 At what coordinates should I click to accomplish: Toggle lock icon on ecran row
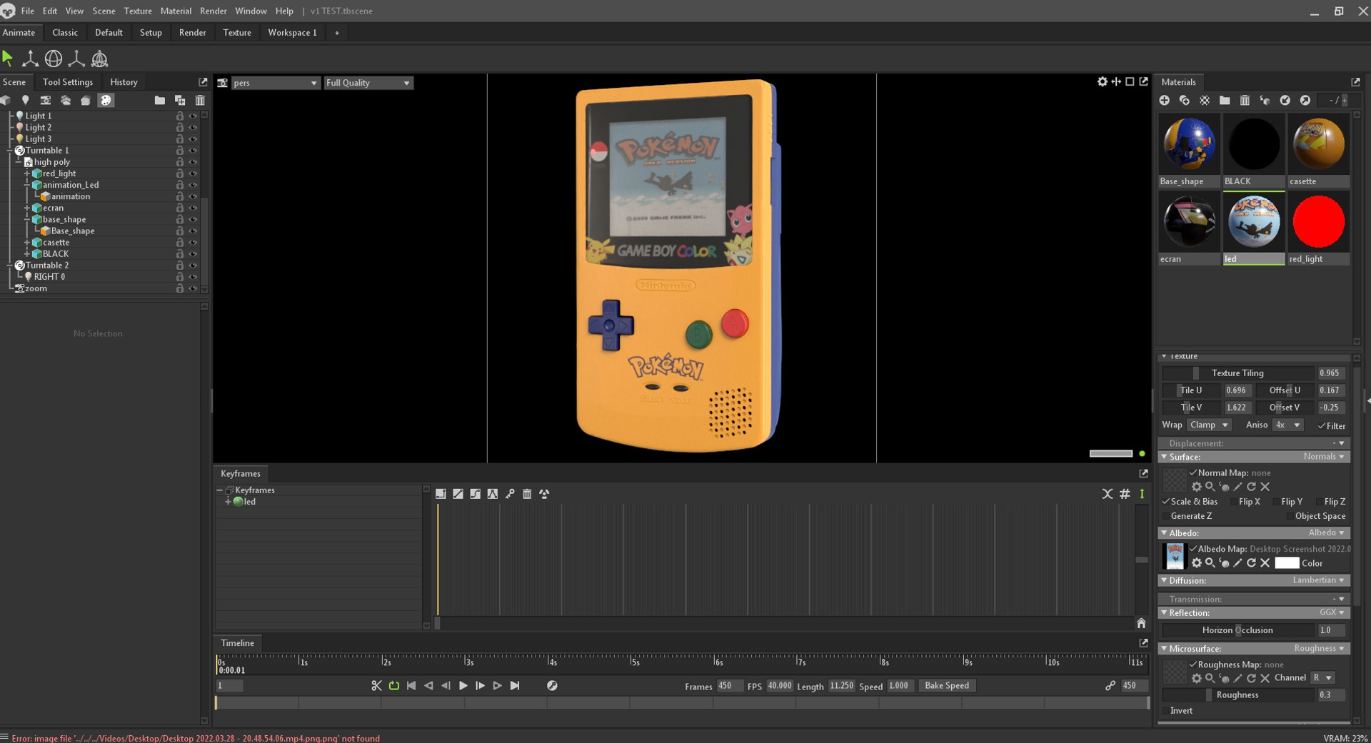pyautogui.click(x=180, y=208)
